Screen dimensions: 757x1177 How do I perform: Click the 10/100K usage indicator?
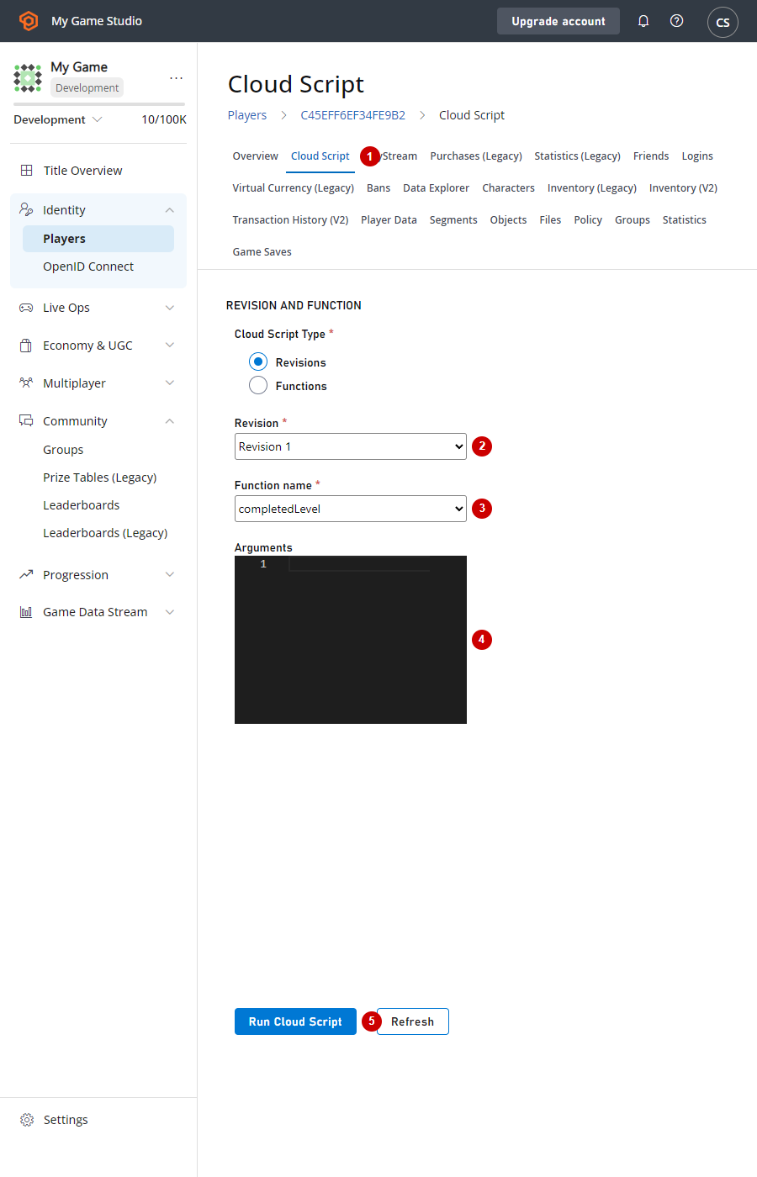click(x=164, y=119)
